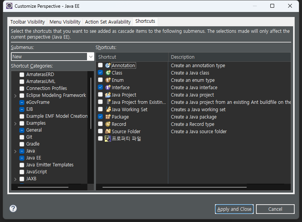Click the Enum shortcut icon
Viewport: 302px width, 222px height.
point(108,80)
